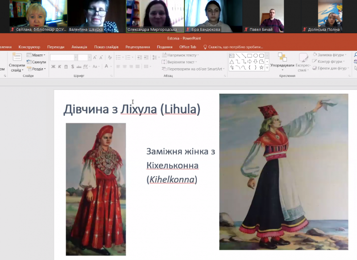Click the font size input box

pyautogui.click(x=83, y=58)
